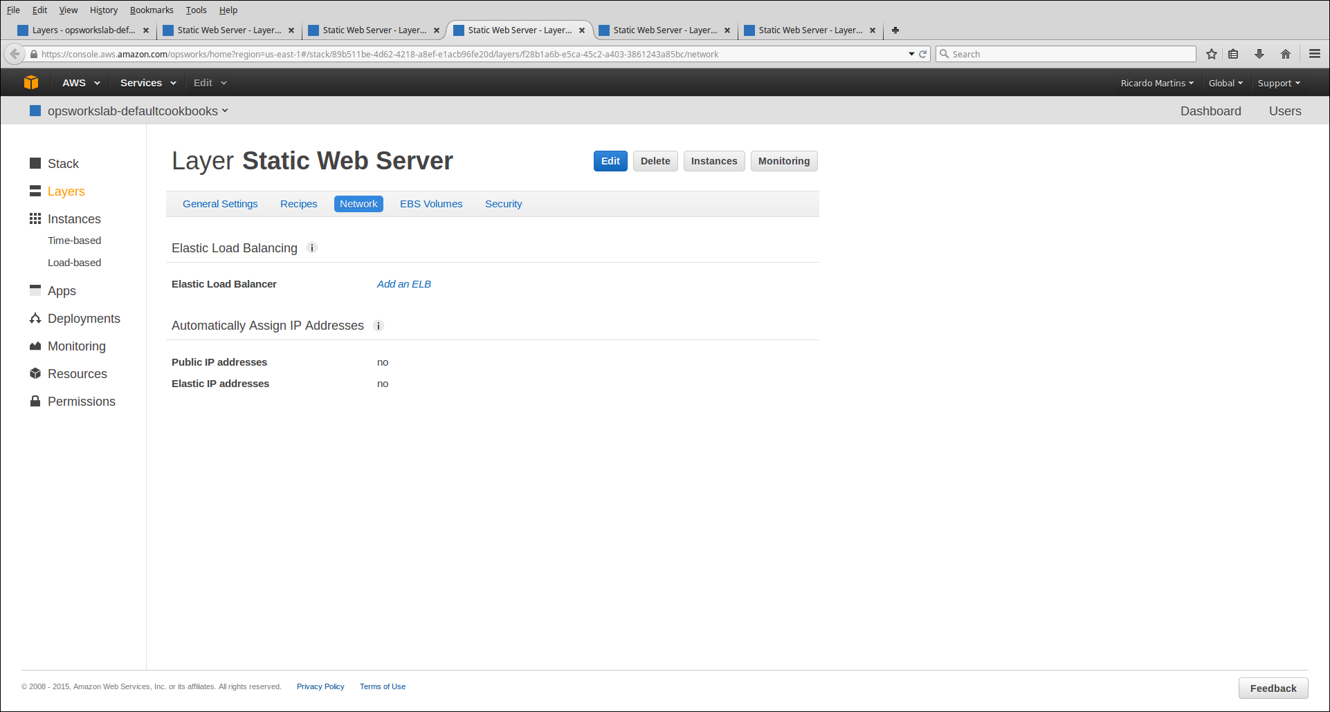Select Deployments in the left sidebar
The width and height of the screenshot is (1330, 712).
84,319
